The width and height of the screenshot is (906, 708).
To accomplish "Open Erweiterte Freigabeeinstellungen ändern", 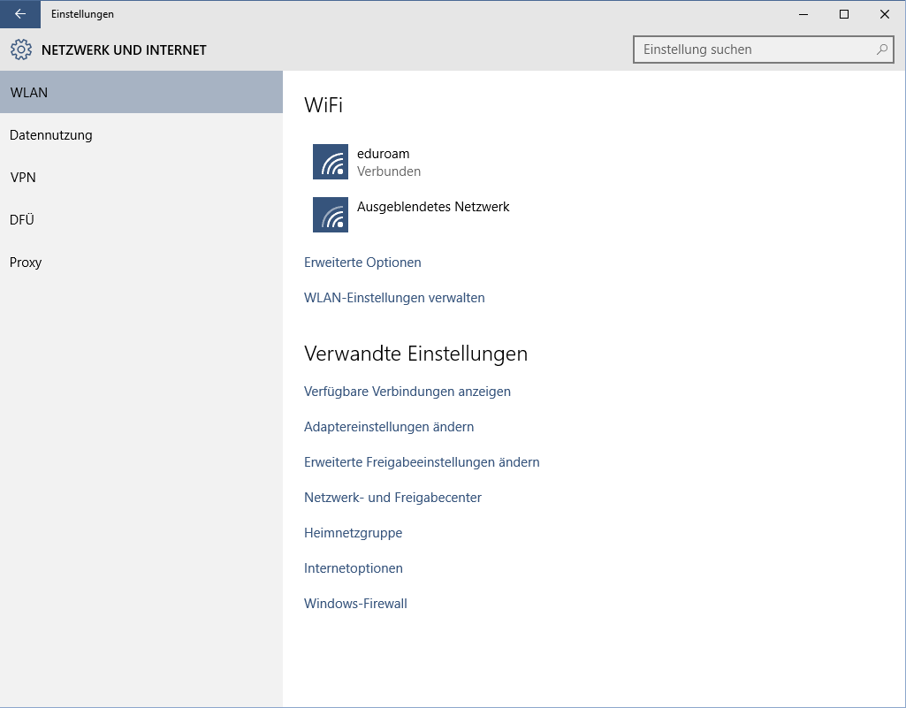I will [x=422, y=461].
